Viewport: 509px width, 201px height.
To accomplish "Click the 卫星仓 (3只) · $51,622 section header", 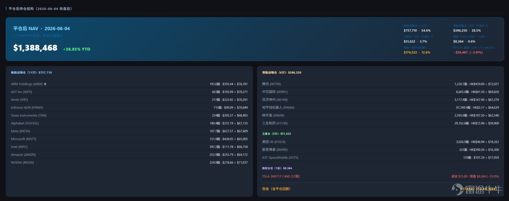I will 276,134.
